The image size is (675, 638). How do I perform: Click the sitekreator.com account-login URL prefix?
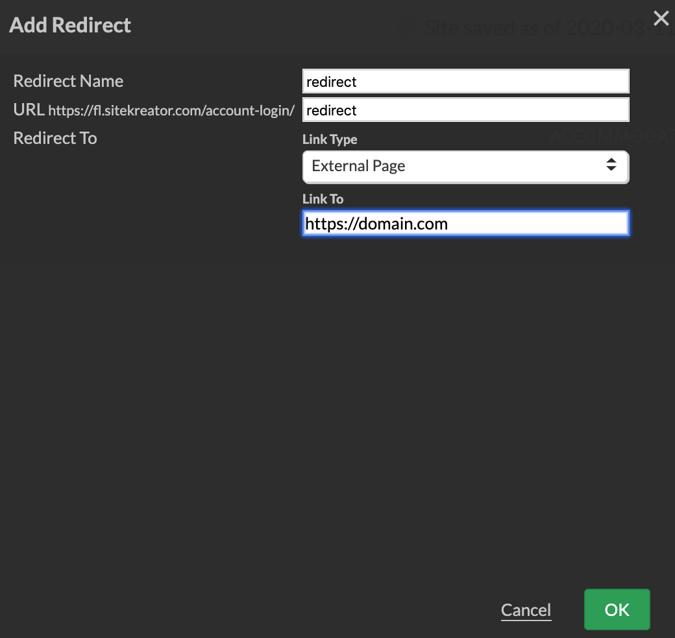(x=171, y=111)
